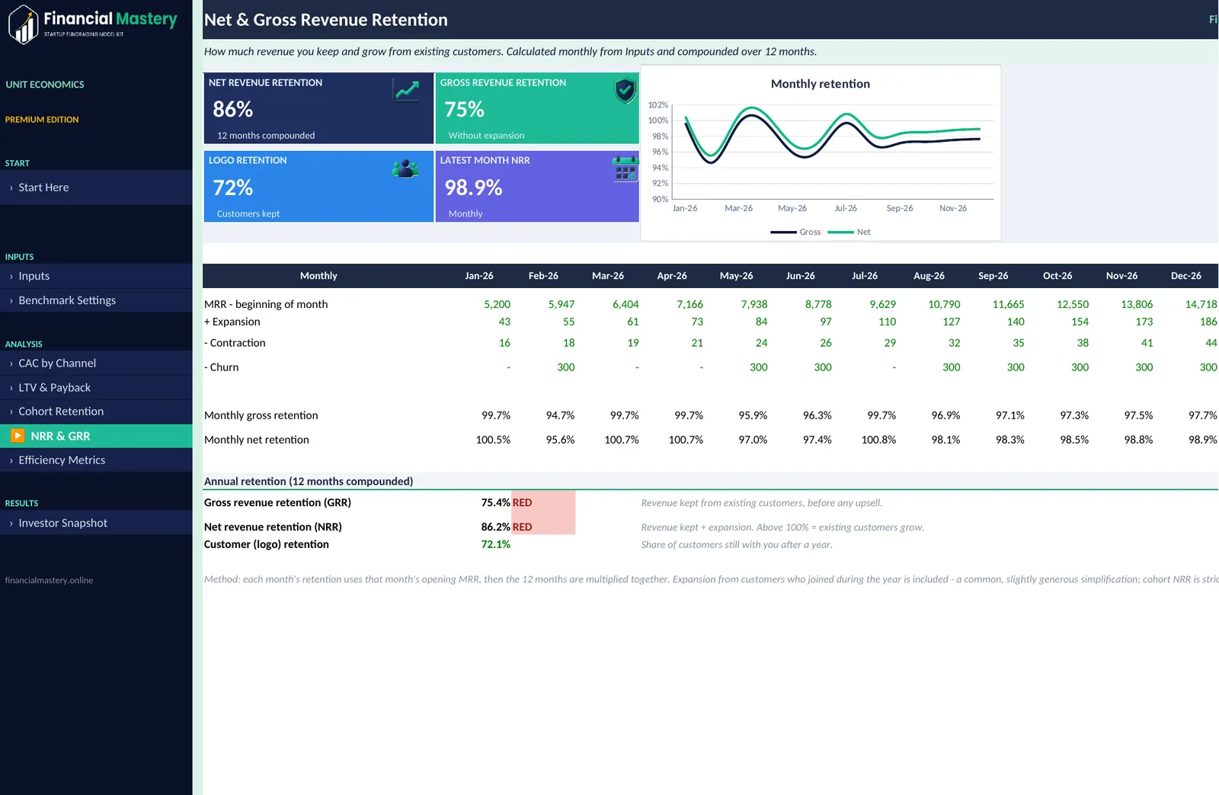Select the Jan-26 column header
The image size is (1219, 795).
pos(479,276)
